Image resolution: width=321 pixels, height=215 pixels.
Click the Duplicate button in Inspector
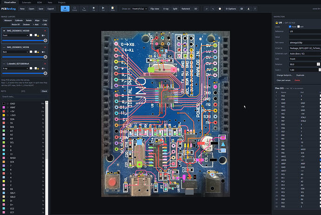[300, 75]
